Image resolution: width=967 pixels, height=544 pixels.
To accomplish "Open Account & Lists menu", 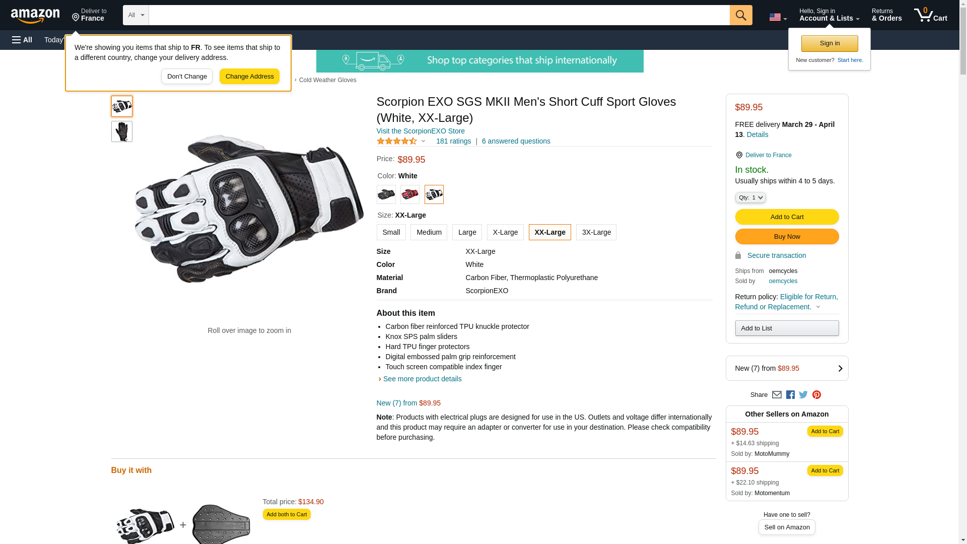I will [829, 15].
